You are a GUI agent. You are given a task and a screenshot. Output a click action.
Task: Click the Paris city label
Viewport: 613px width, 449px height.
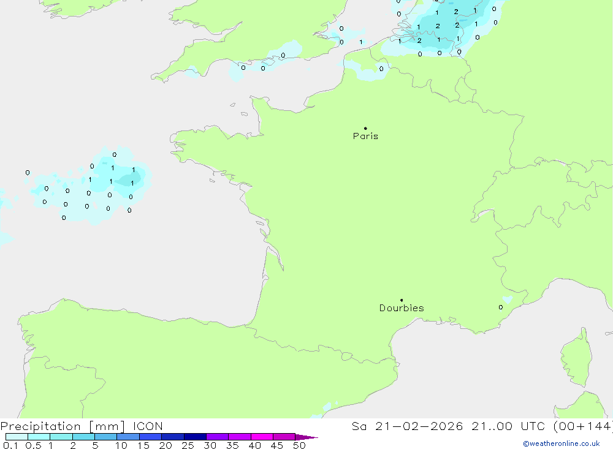click(x=365, y=136)
